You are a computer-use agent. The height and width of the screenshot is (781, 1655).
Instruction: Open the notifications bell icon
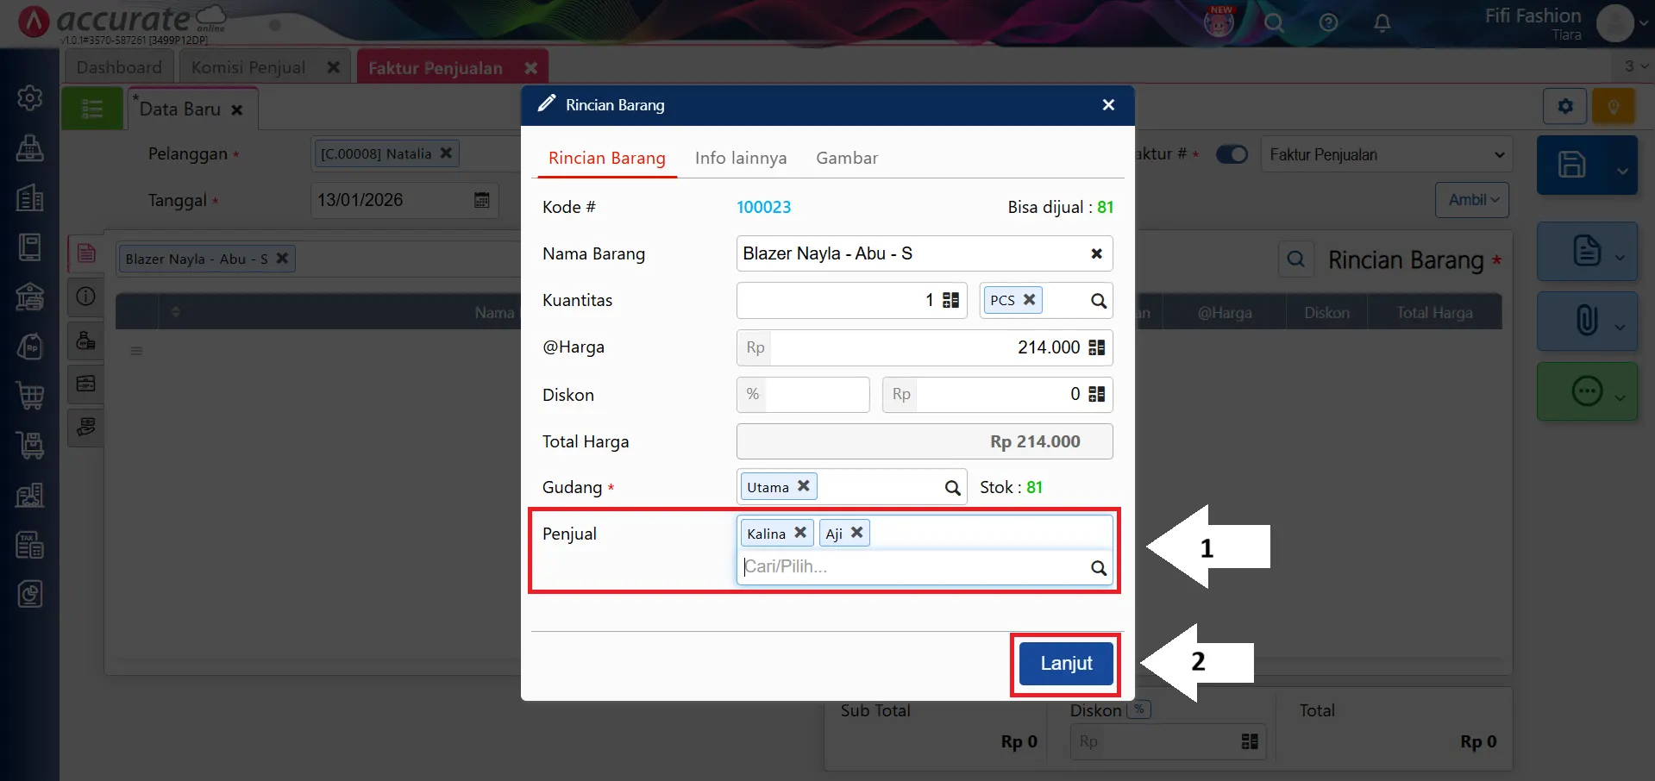tap(1382, 23)
